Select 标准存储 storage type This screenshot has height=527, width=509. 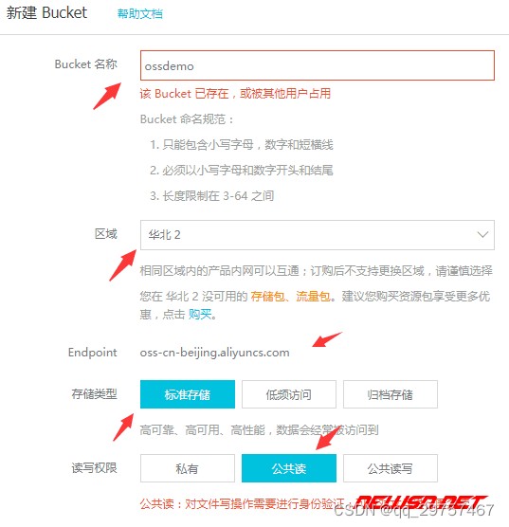pyautogui.click(x=188, y=394)
